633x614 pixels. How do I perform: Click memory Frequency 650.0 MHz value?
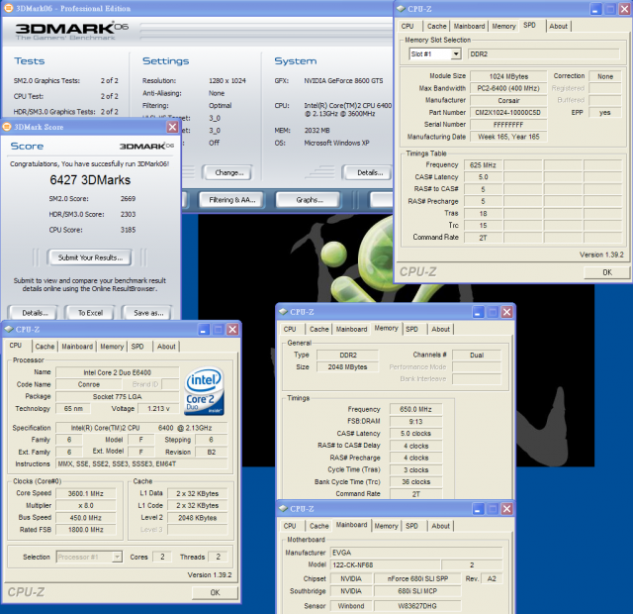point(415,409)
